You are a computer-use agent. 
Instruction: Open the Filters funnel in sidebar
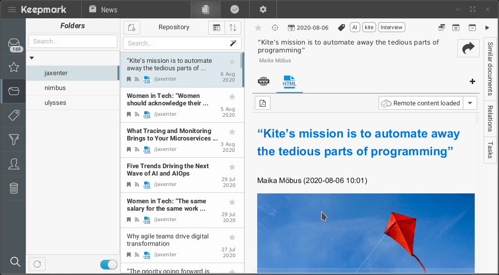point(14,140)
